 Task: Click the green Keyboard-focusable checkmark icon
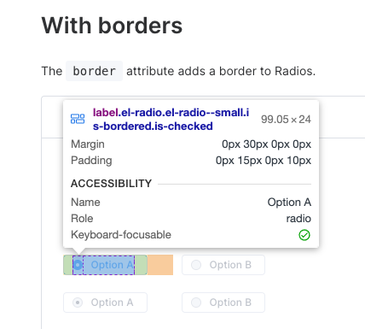pos(304,235)
